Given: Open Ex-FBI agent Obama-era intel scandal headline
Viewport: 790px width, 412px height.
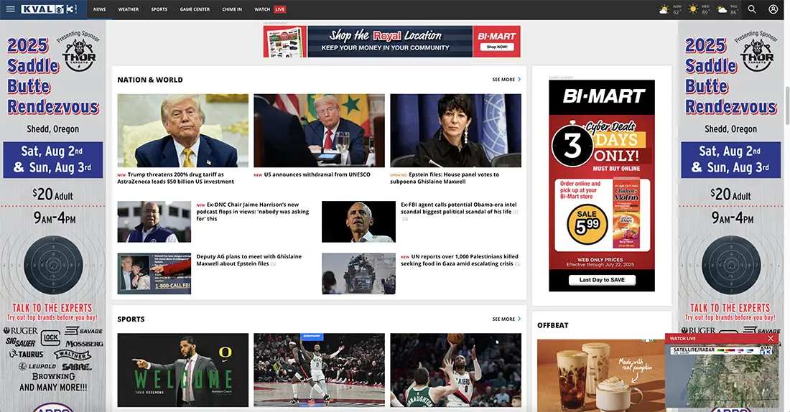Looking at the screenshot, I should [458, 208].
